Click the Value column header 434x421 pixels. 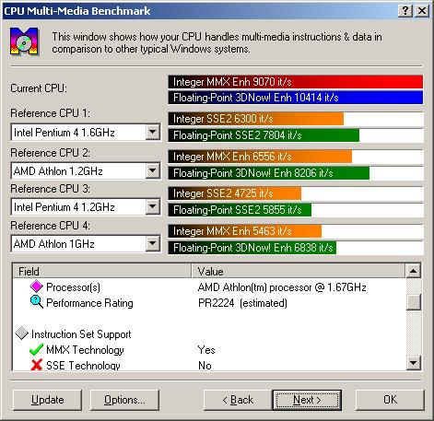299,271
